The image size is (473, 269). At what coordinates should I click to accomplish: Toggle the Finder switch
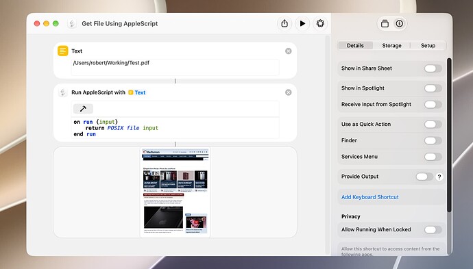[x=433, y=140]
